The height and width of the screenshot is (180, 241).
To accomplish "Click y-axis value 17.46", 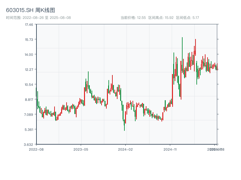I will coord(29,25).
